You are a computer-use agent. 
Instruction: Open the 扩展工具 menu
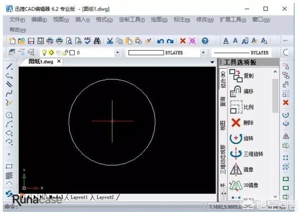[x=233, y=19]
